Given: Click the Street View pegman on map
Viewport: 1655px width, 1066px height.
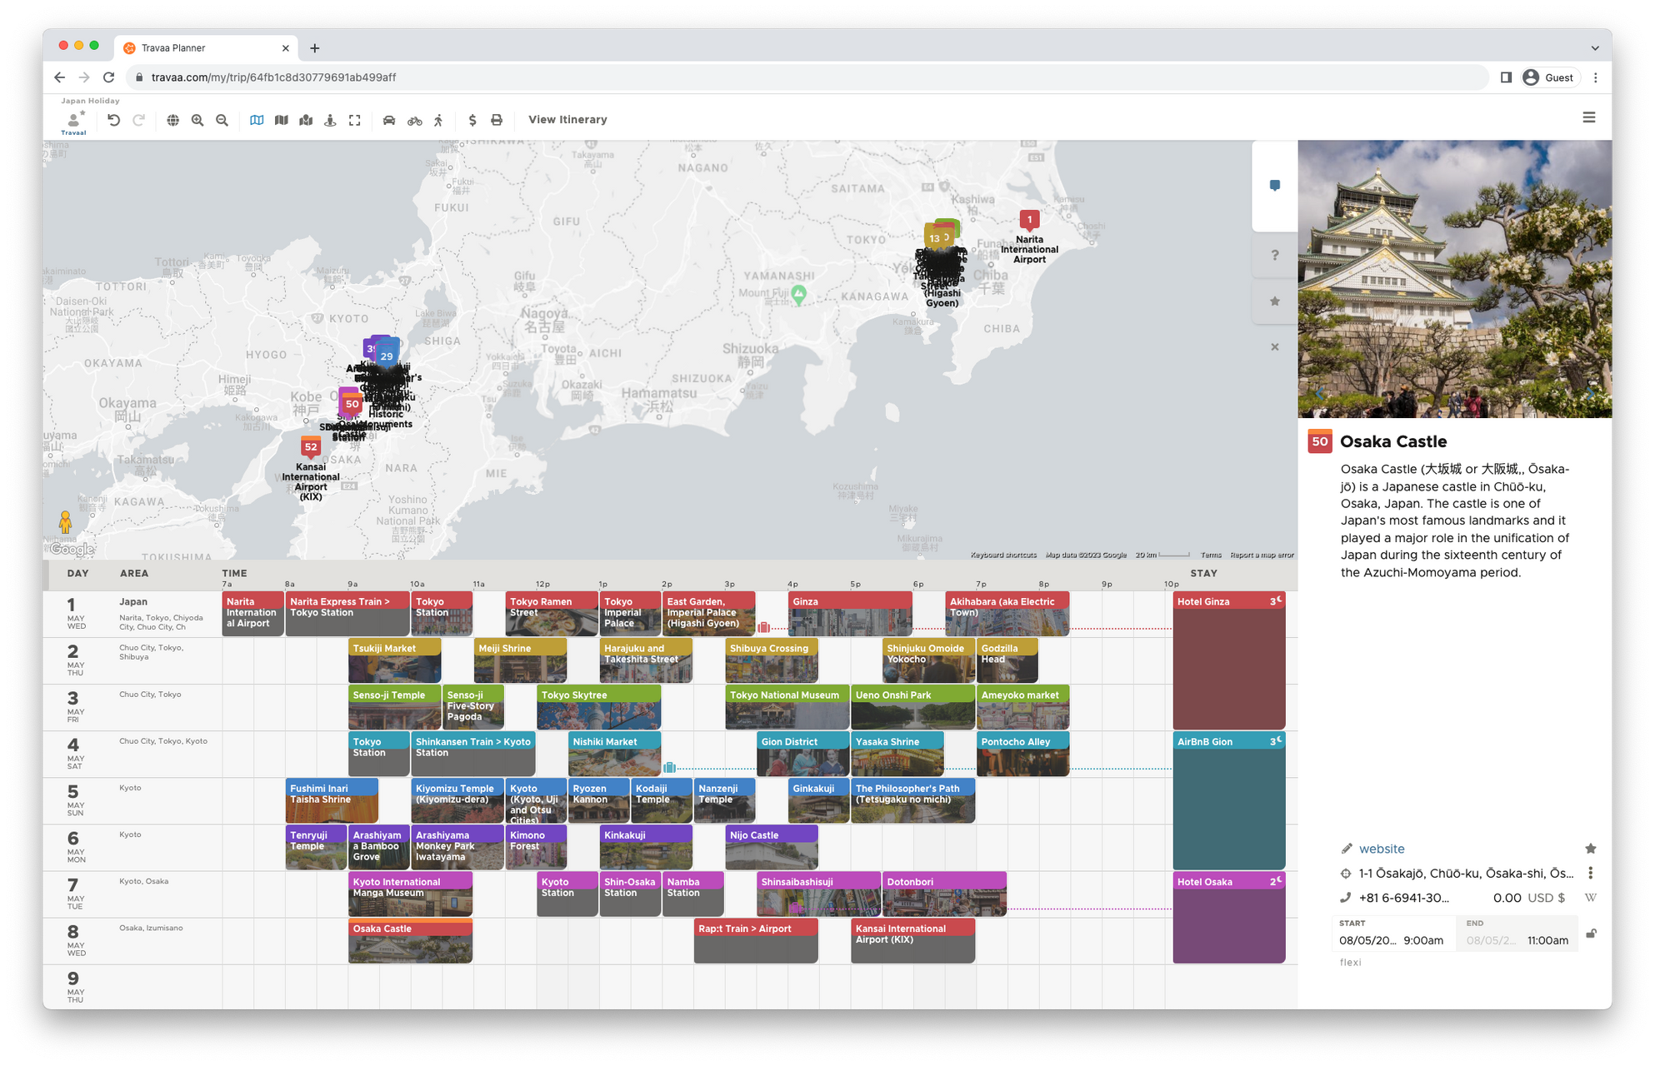Looking at the screenshot, I should pyautogui.click(x=65, y=522).
